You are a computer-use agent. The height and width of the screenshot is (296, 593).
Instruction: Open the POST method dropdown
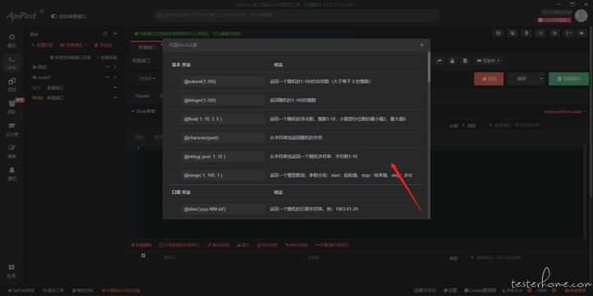point(147,79)
